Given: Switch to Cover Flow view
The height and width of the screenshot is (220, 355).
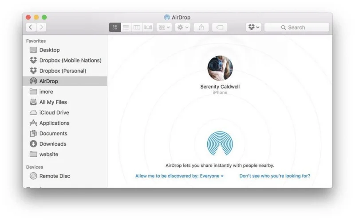Looking at the screenshot, I should (x=148, y=27).
